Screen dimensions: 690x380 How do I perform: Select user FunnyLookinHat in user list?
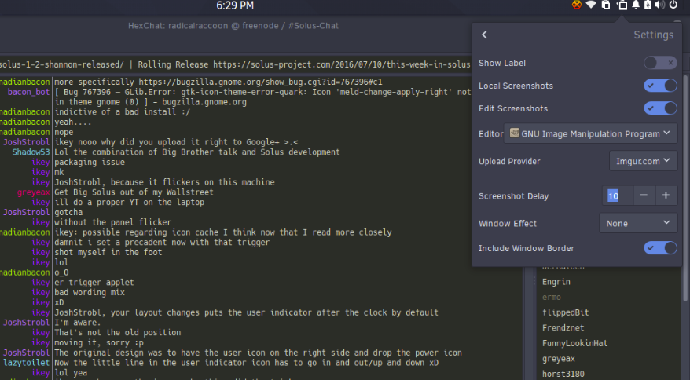(x=574, y=343)
